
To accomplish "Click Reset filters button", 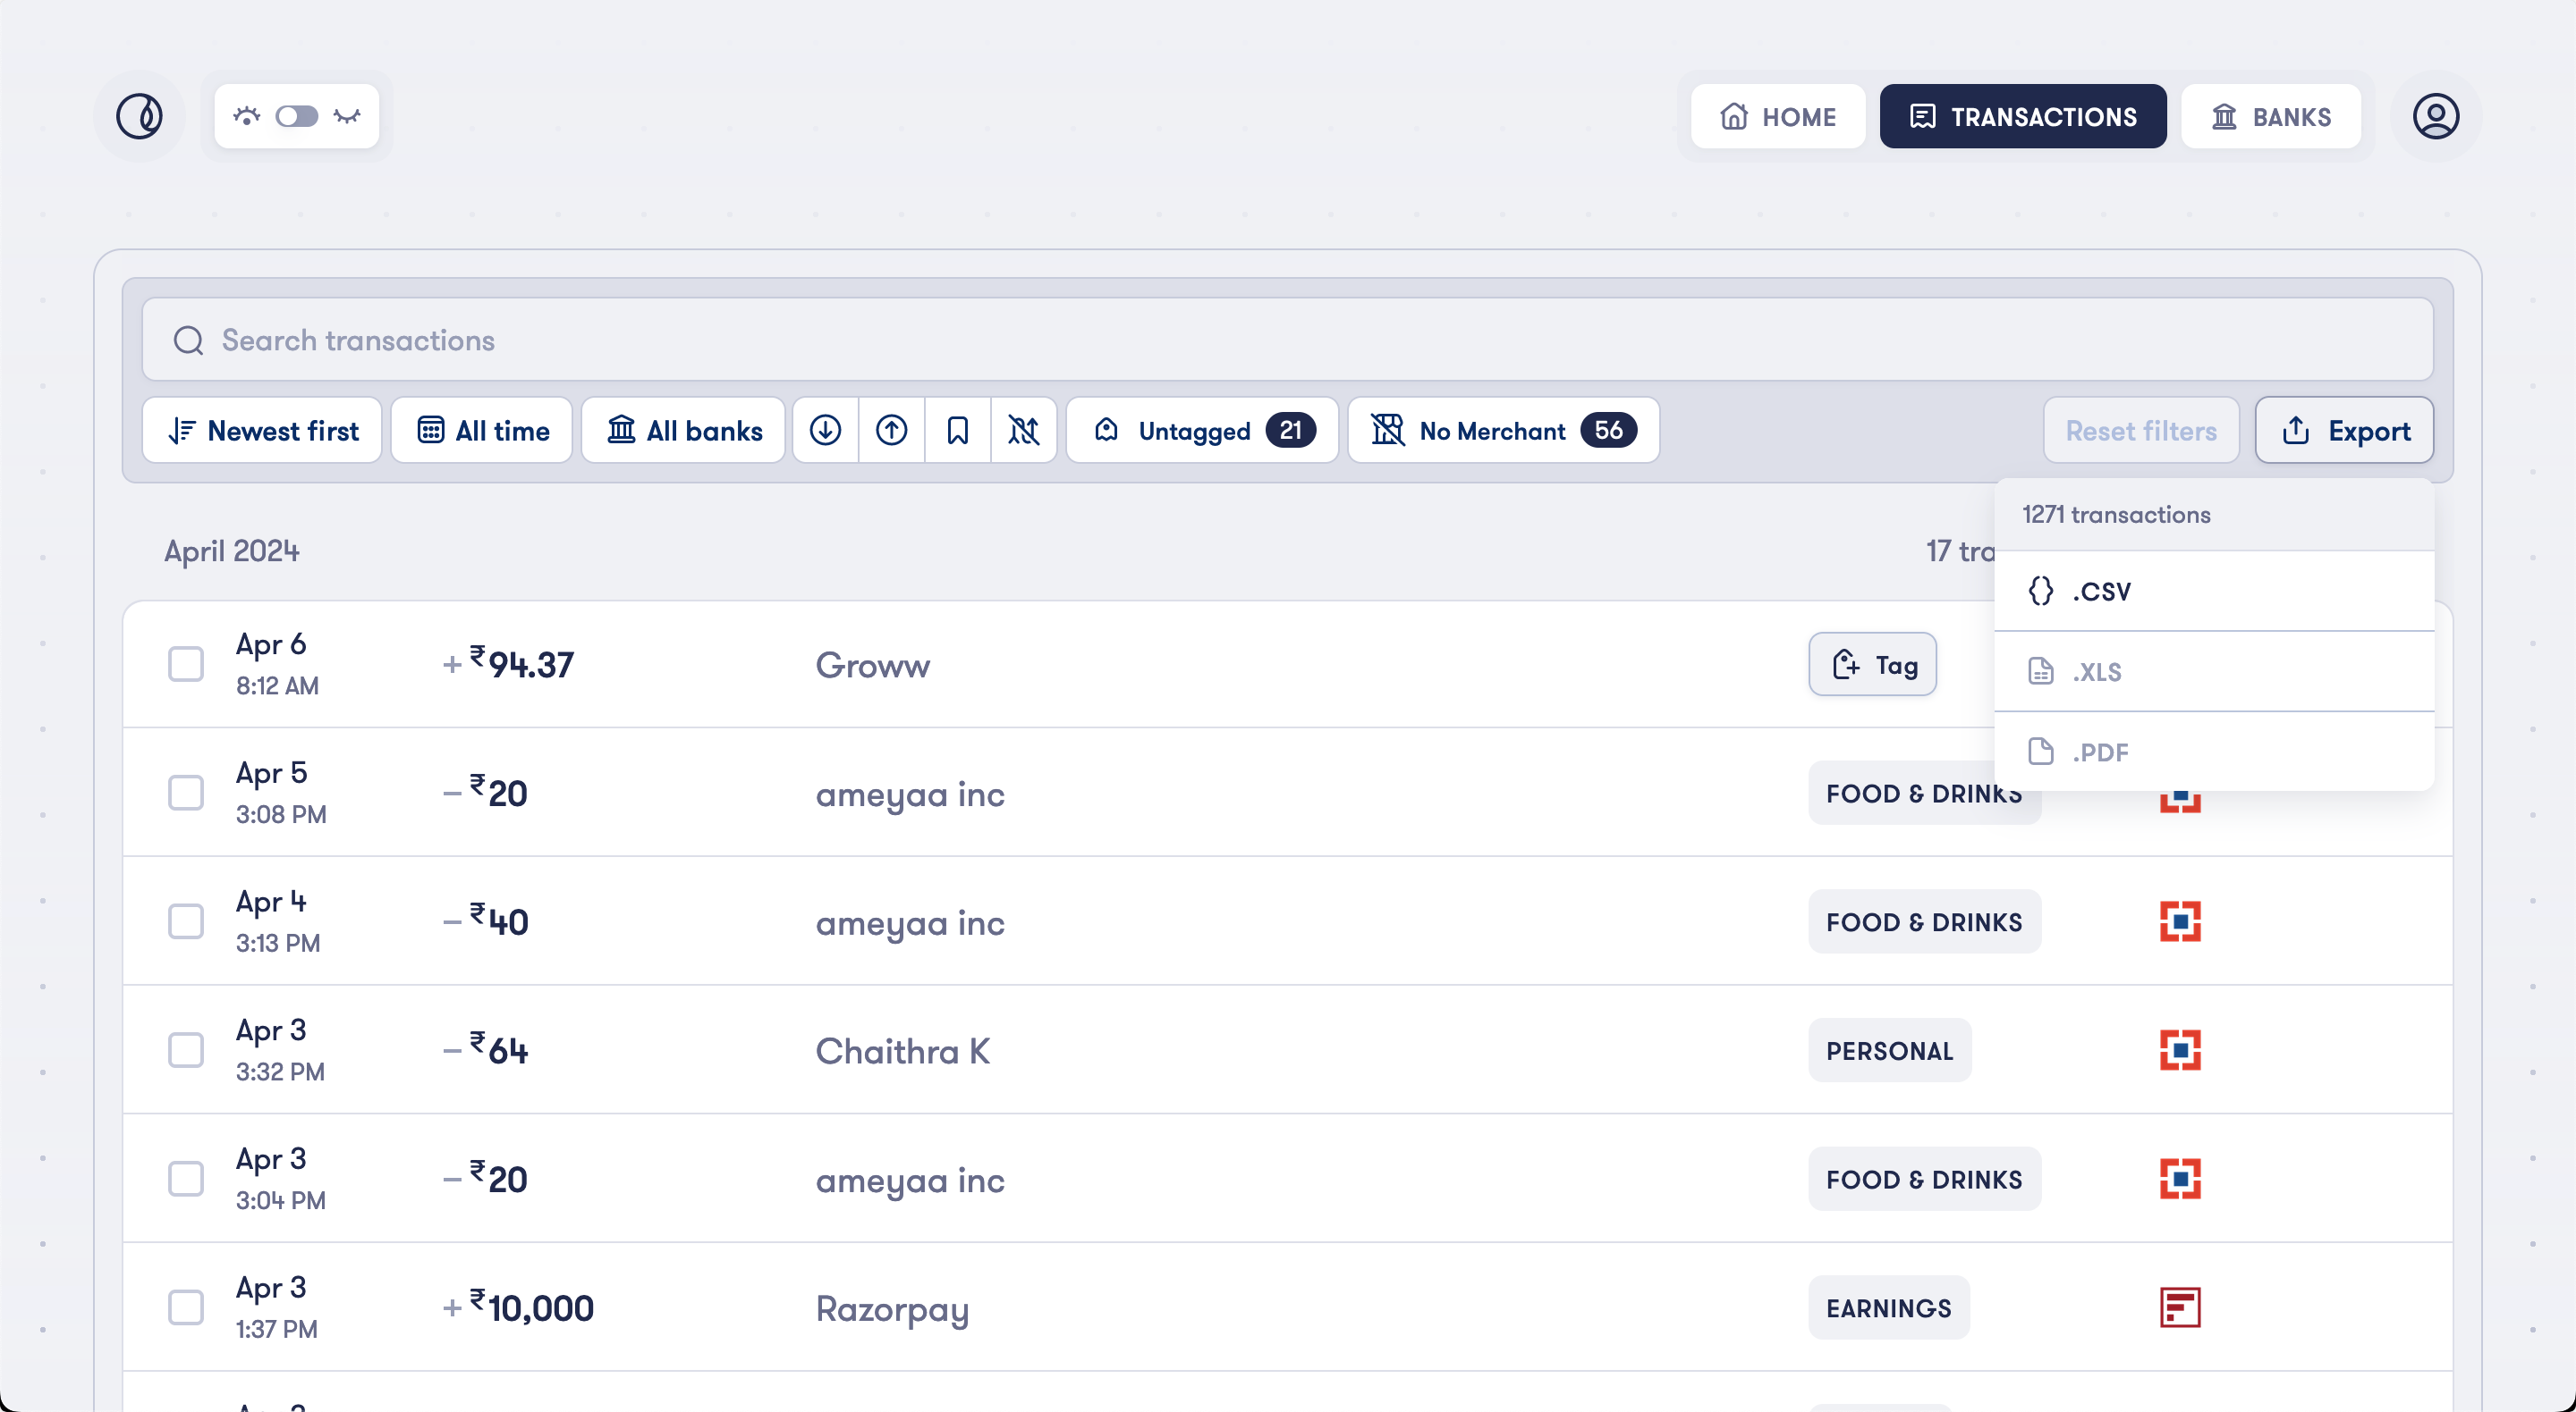I will click(2141, 431).
